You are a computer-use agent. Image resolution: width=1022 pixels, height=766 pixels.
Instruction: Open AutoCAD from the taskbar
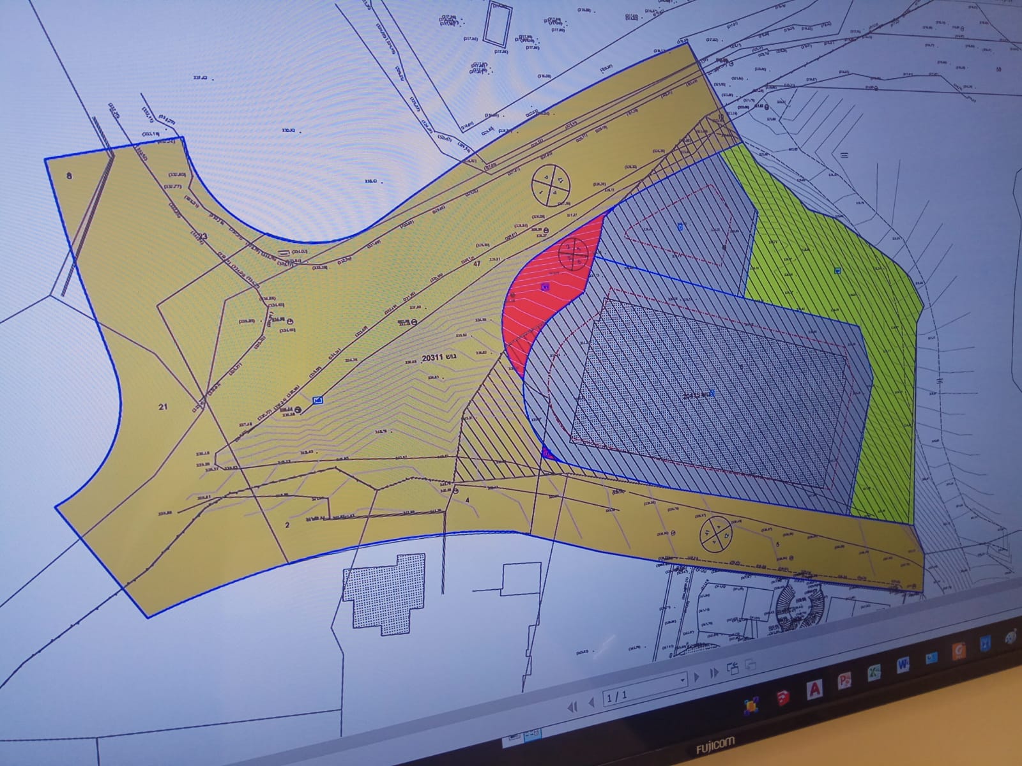point(814,689)
